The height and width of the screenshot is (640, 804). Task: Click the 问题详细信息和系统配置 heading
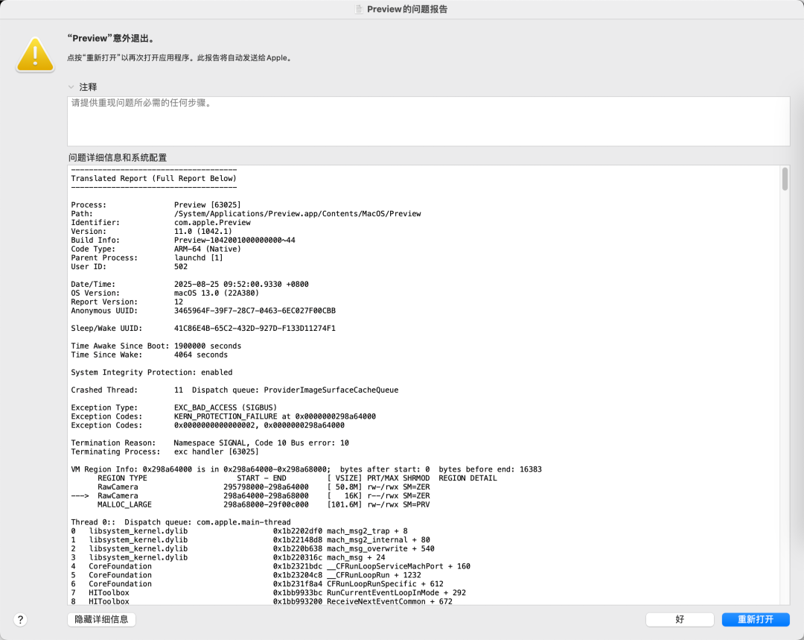pyautogui.click(x=118, y=157)
